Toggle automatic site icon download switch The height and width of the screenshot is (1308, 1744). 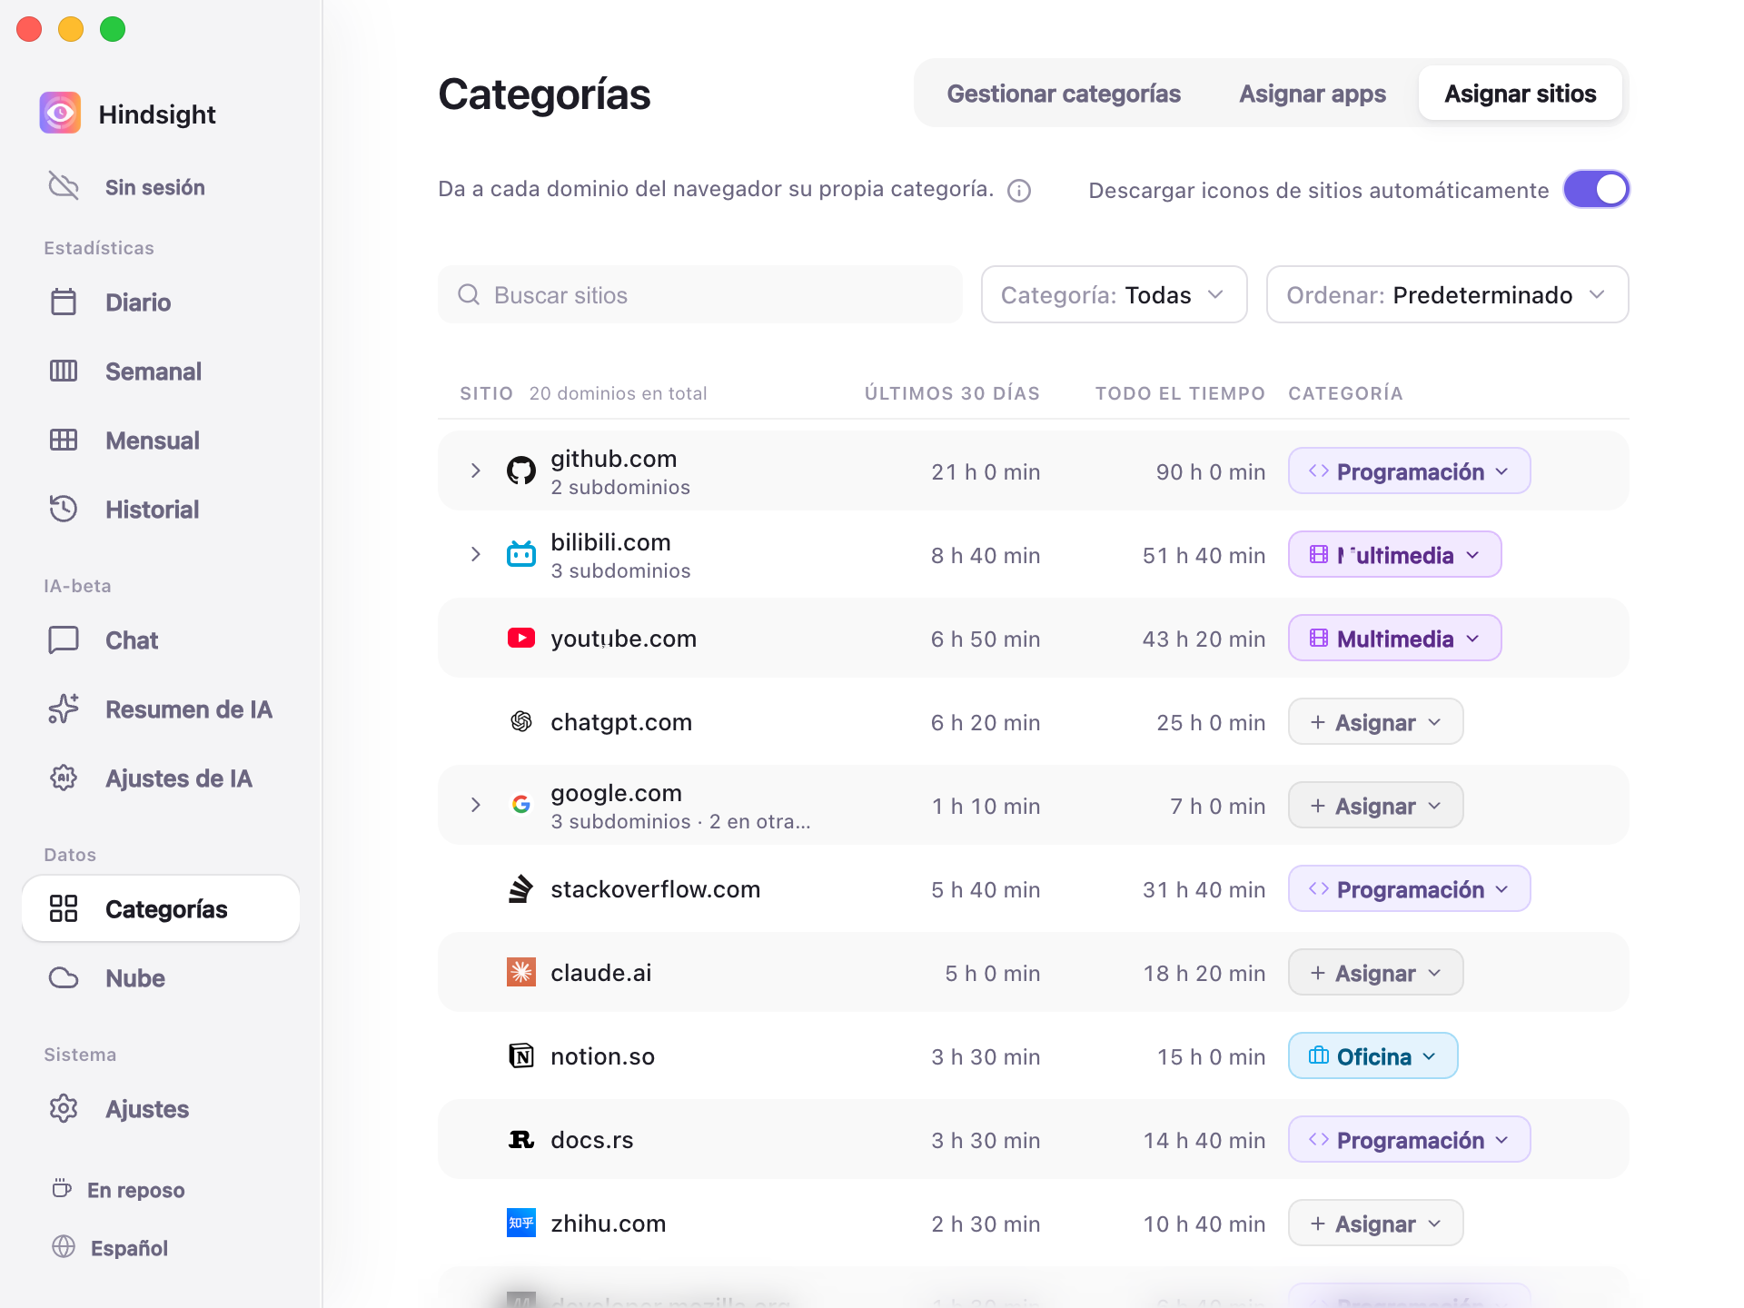click(1596, 189)
